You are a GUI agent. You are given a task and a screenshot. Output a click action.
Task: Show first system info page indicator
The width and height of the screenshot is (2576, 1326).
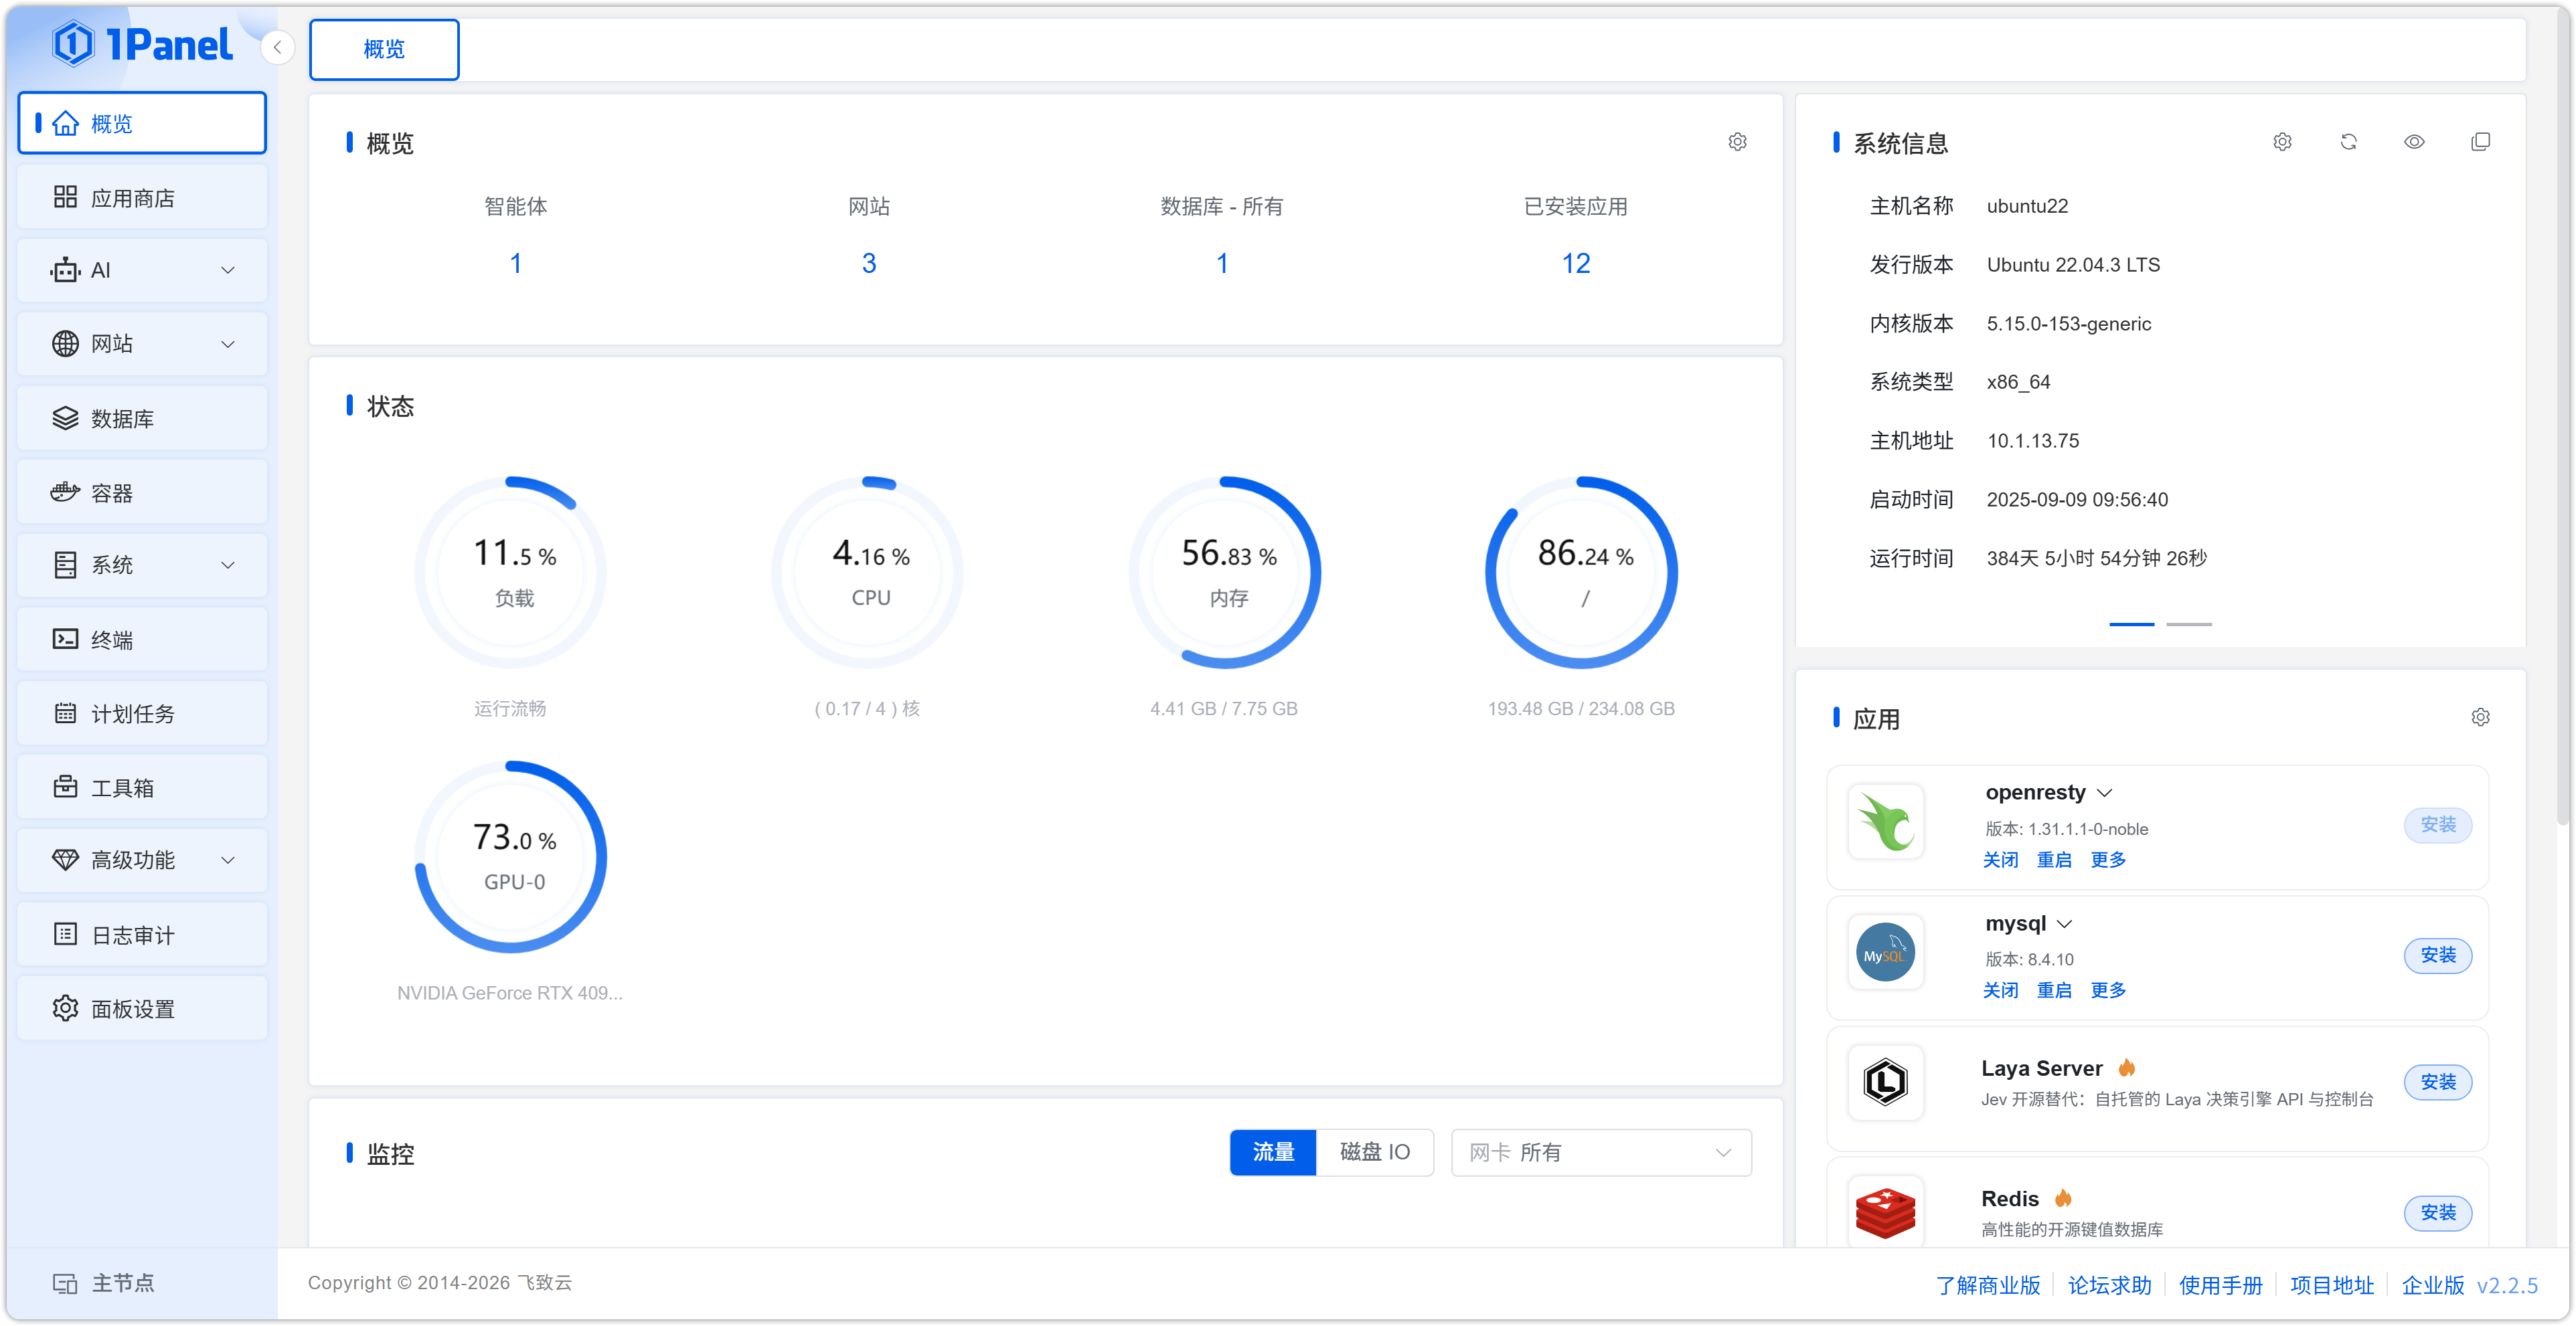tap(2132, 624)
